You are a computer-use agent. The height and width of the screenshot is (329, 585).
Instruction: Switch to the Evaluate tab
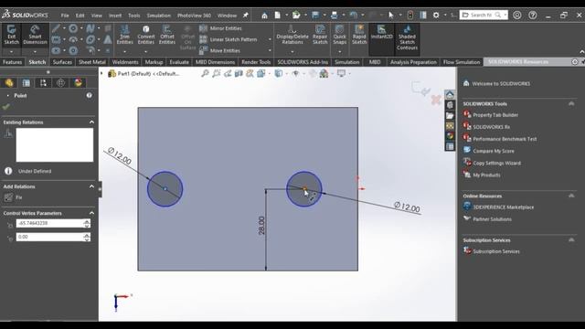click(x=179, y=62)
